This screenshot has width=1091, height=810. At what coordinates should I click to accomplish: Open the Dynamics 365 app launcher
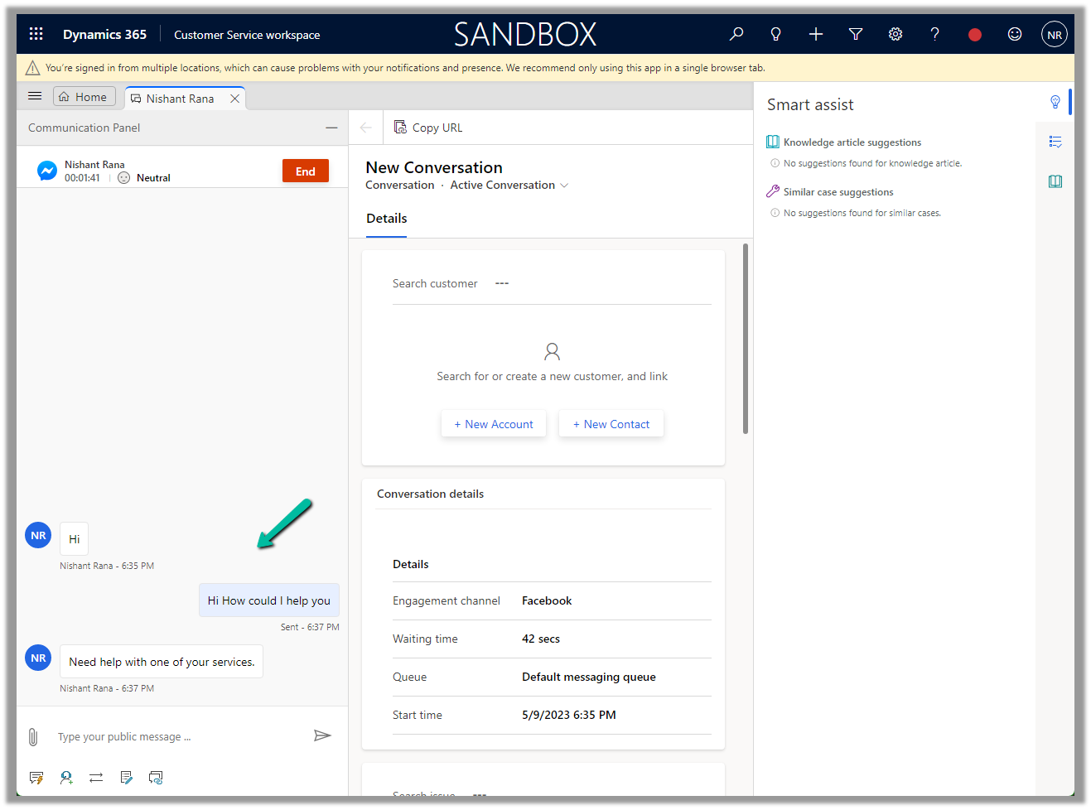(36, 34)
